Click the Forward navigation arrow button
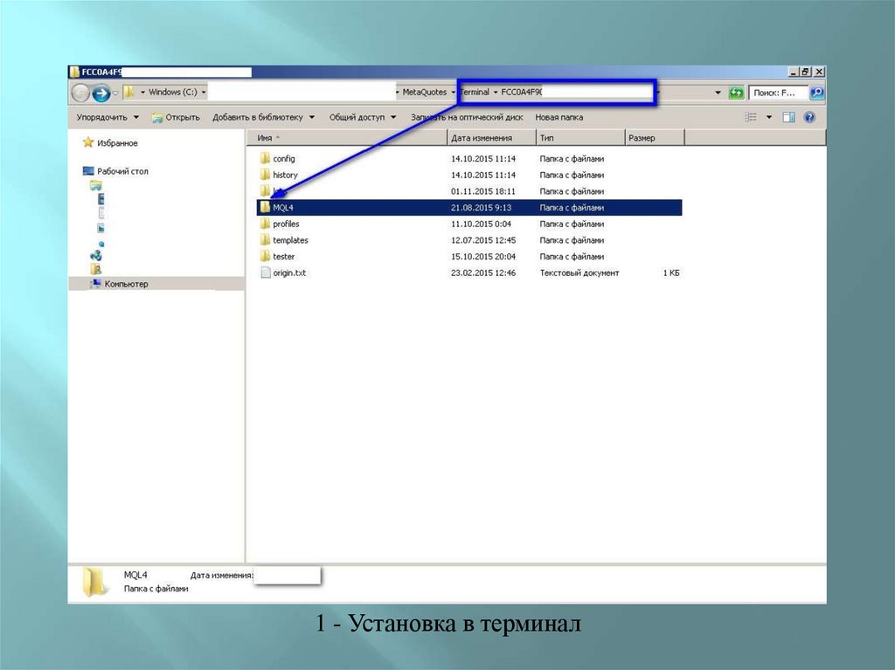Viewport: 895px width, 670px height. (101, 93)
